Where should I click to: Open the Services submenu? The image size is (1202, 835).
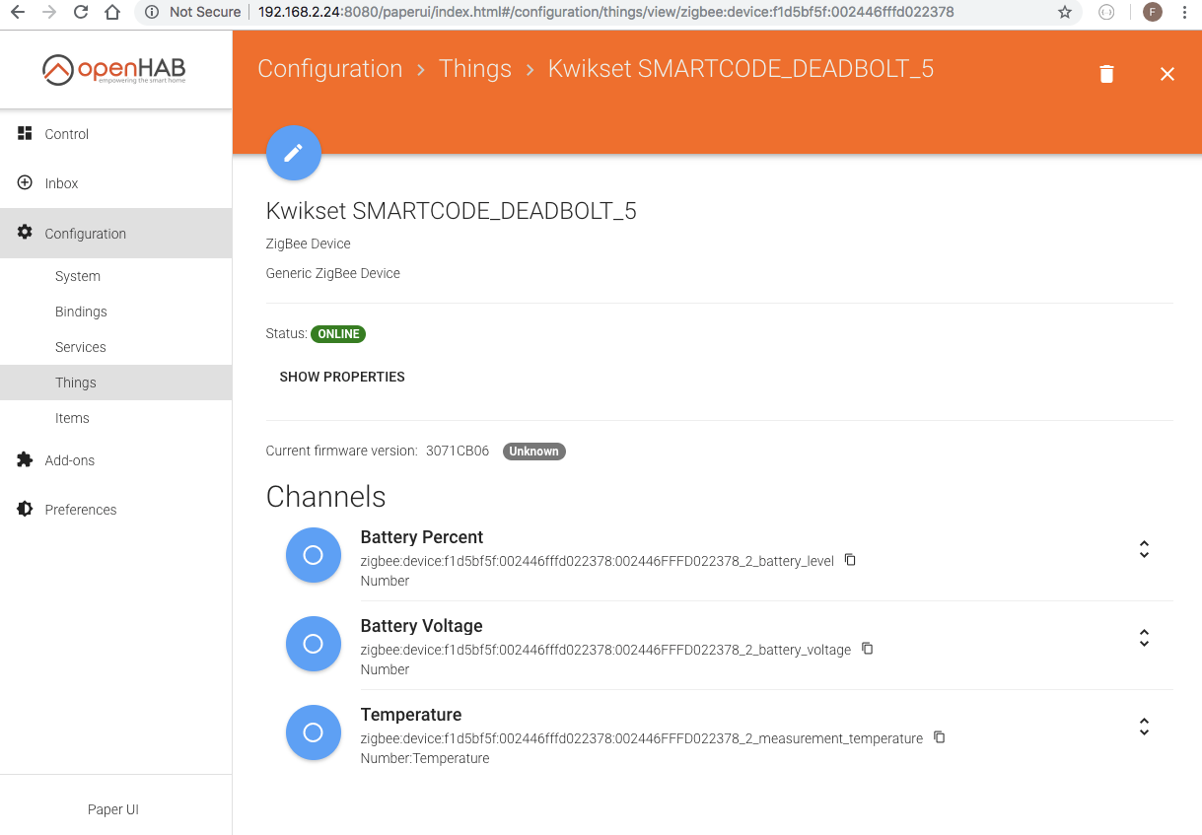click(116, 347)
